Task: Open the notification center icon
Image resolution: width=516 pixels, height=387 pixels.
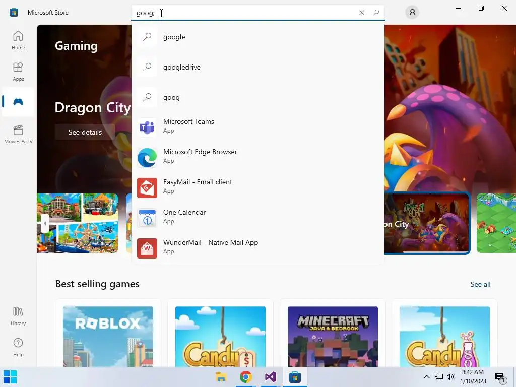Action: [x=500, y=377]
